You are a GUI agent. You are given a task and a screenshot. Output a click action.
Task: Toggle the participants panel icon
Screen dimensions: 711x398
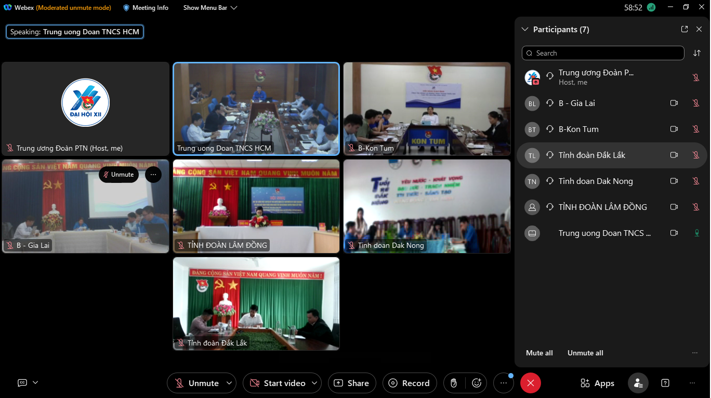pos(638,383)
